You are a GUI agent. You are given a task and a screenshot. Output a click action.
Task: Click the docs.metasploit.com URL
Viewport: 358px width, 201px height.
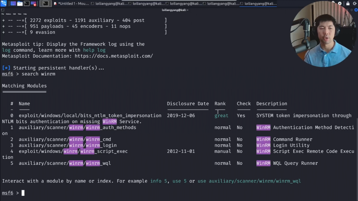coord(114,56)
